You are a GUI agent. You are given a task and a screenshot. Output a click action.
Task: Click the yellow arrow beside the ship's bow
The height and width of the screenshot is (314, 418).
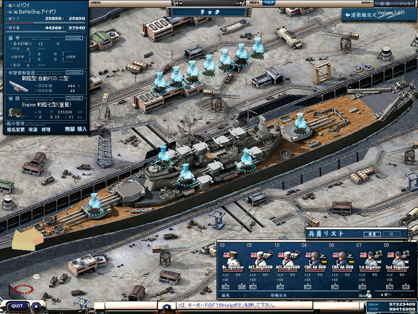tap(28, 239)
